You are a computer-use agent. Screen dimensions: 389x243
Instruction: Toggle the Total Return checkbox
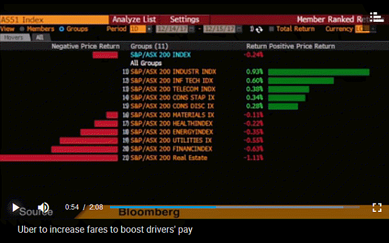272,29
